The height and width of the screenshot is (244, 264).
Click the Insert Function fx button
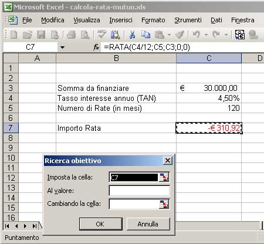click(x=96, y=47)
